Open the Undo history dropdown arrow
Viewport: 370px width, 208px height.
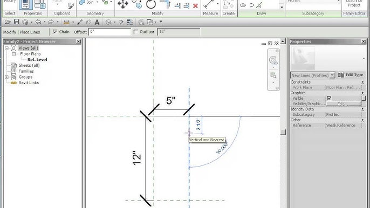pyautogui.click(x=44, y=22)
